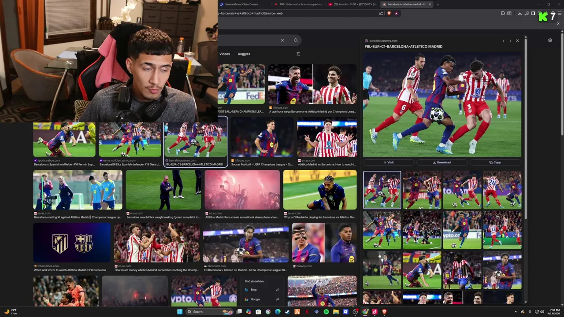Image resolution: width=564 pixels, height=317 pixels.
Task: Open the search filters sliders icon
Action: tap(298, 54)
